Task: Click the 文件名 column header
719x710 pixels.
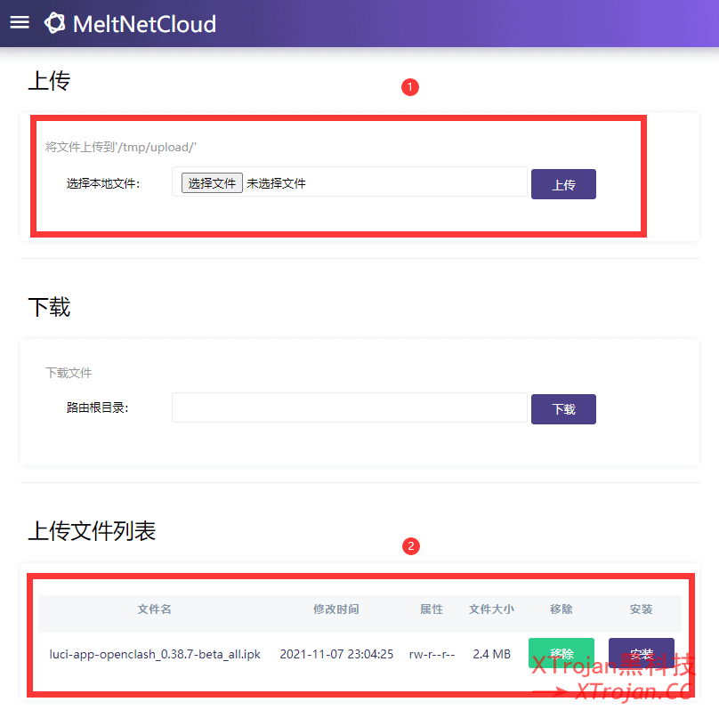Action: click(x=155, y=609)
